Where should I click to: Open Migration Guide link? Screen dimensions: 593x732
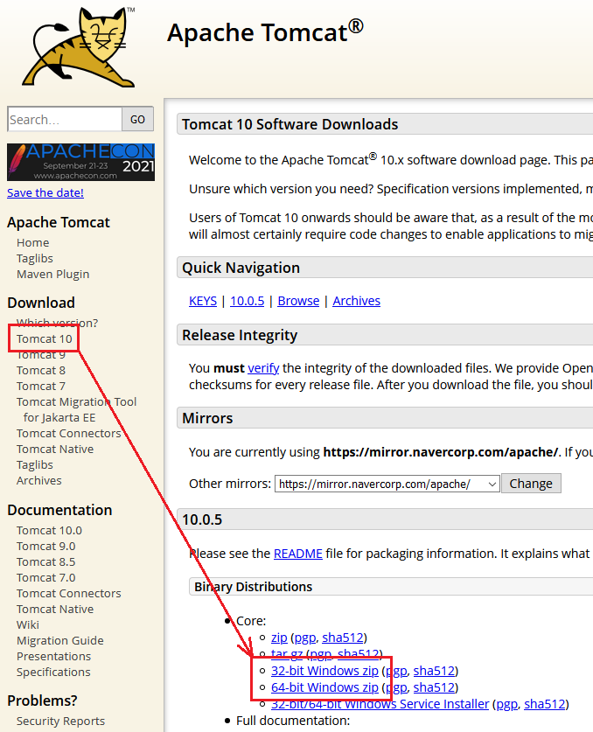coord(60,640)
